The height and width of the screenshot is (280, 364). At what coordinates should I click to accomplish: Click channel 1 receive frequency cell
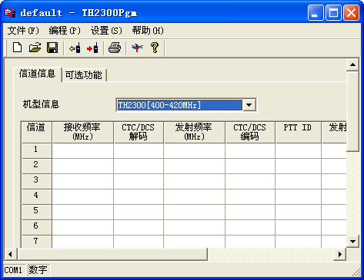(x=82, y=150)
